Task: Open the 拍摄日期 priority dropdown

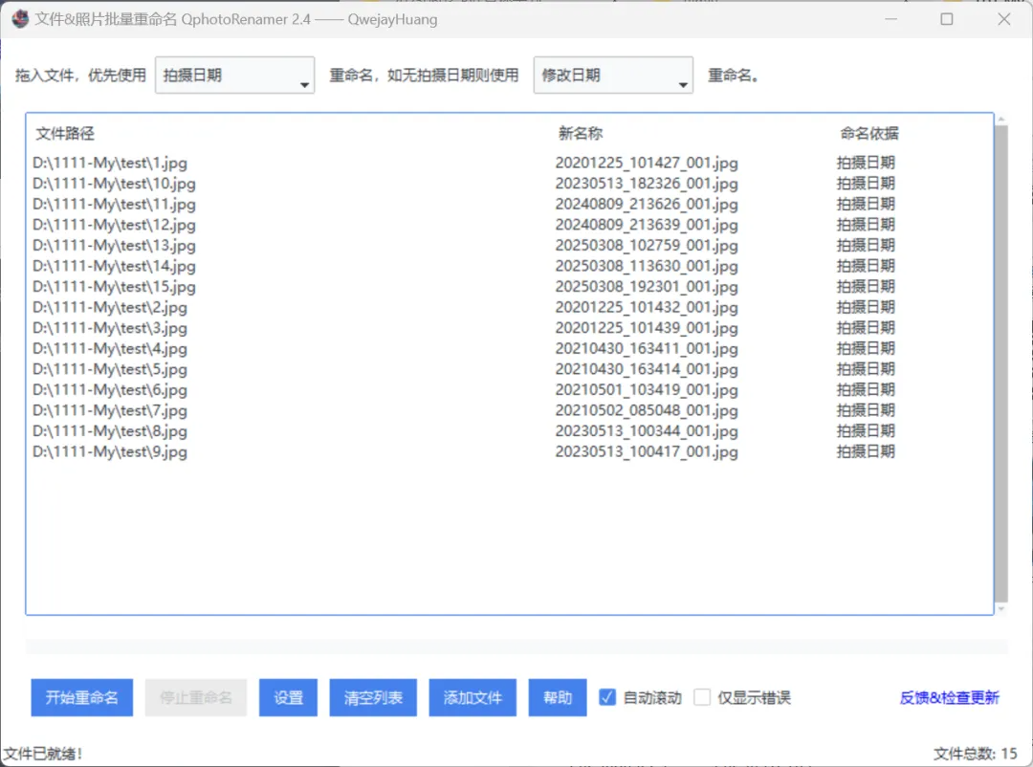Action: 230,75
